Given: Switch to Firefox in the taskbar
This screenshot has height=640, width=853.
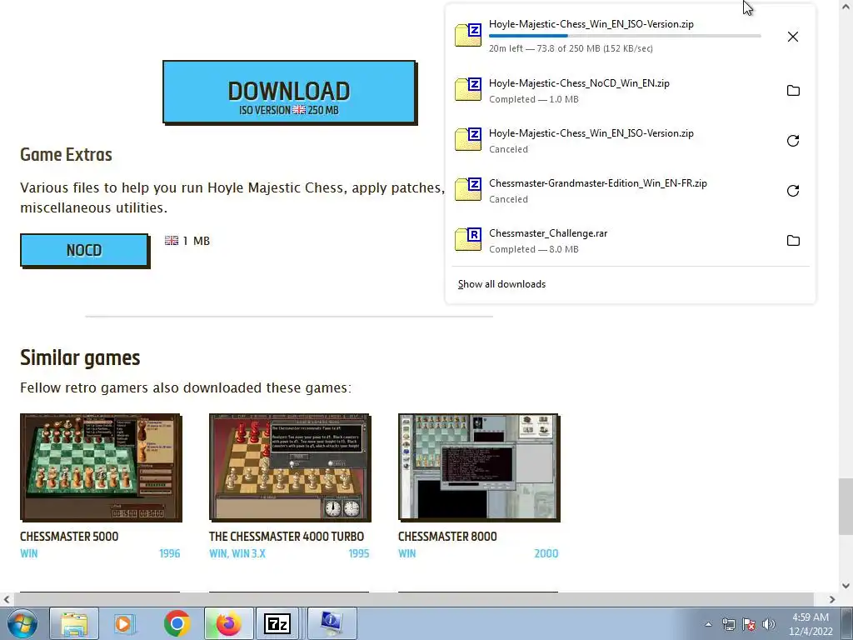Looking at the screenshot, I should pos(228,623).
